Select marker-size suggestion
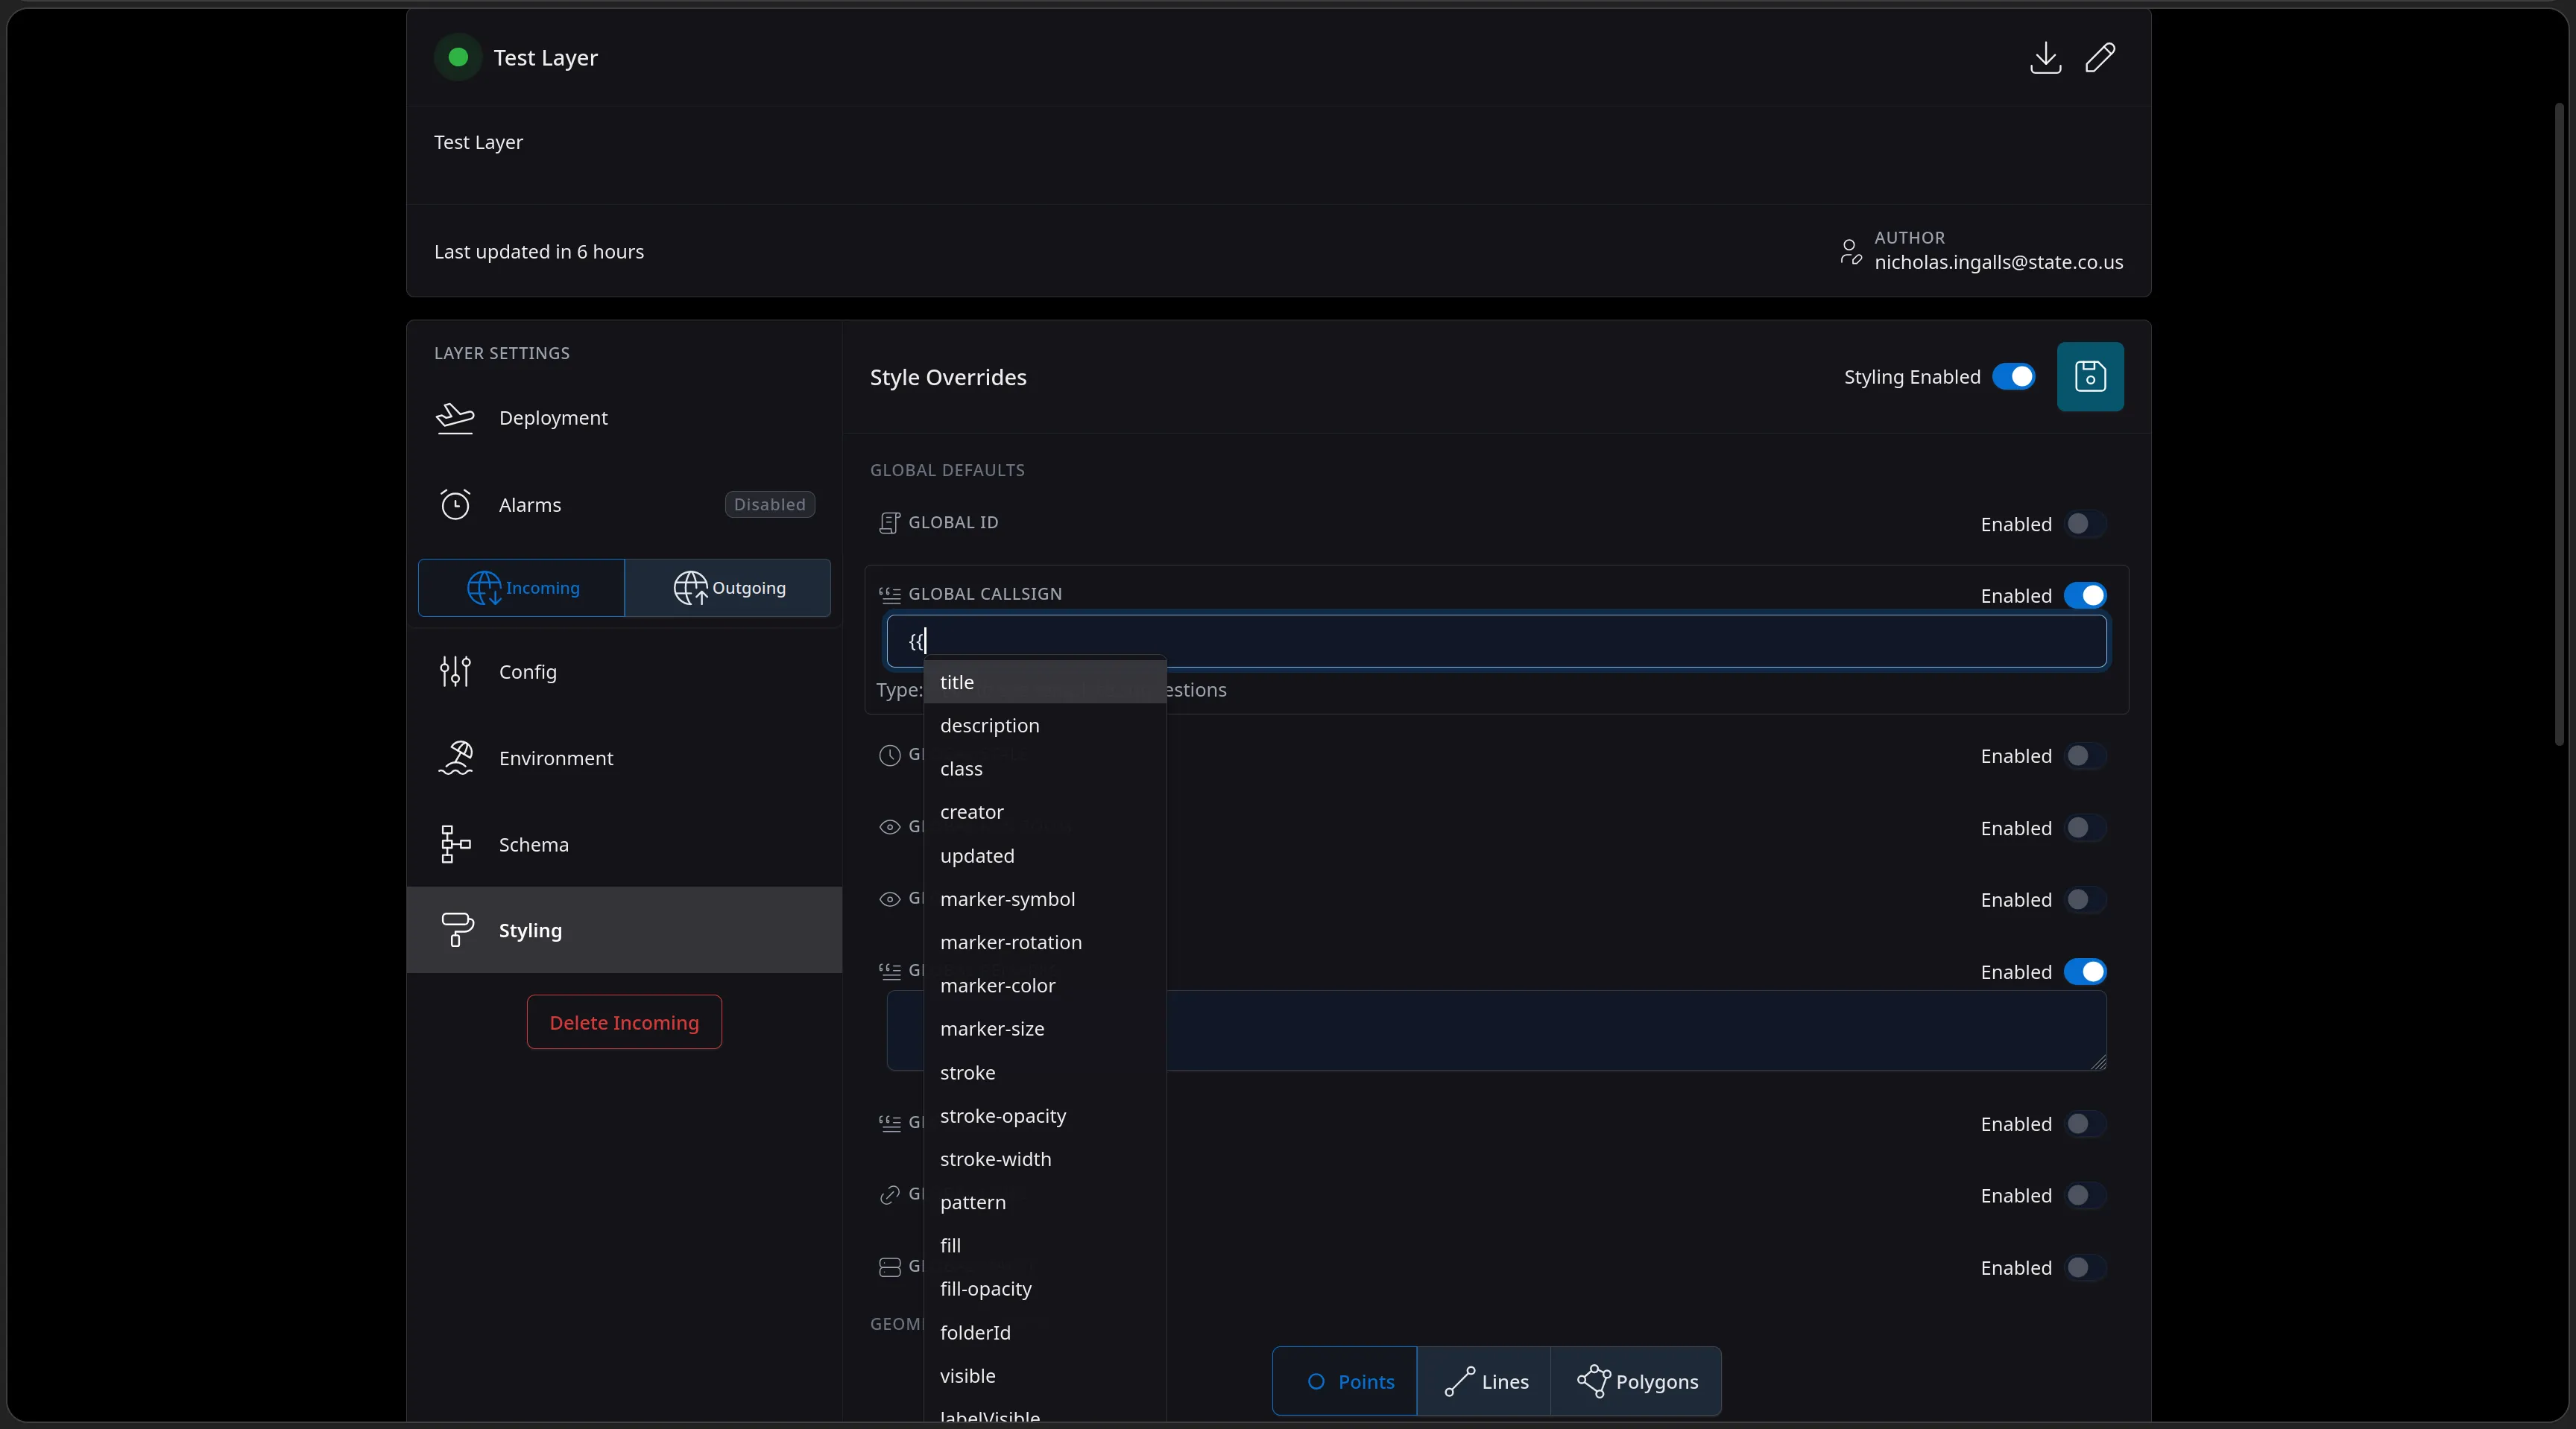The width and height of the screenshot is (2576, 1429). [x=1045, y=1029]
